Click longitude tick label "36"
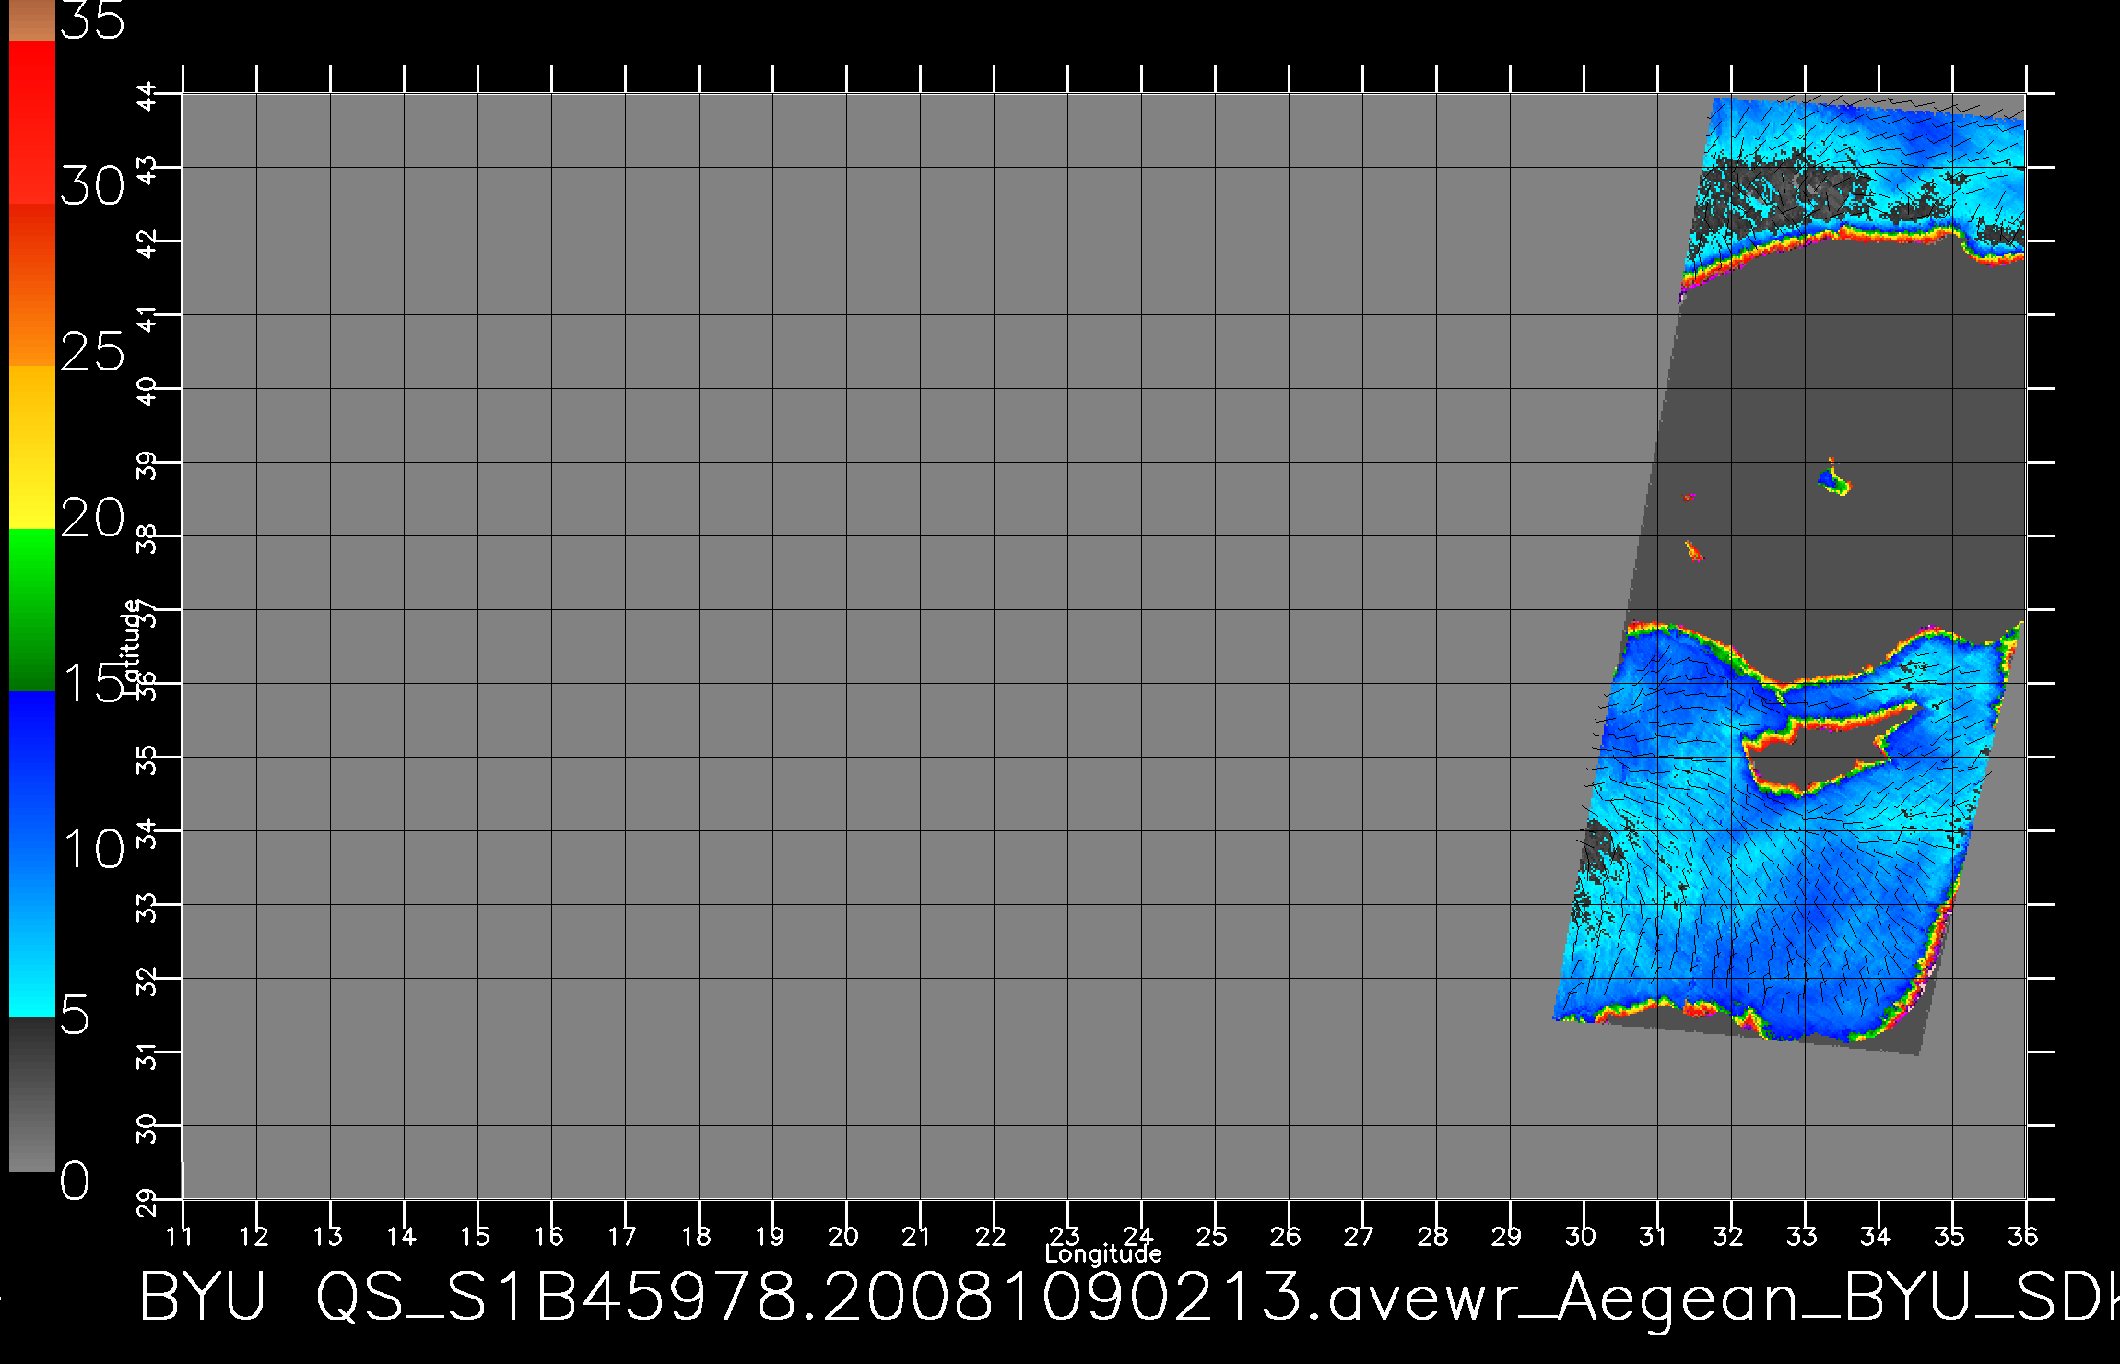2120x1364 pixels. pyautogui.click(x=2023, y=1236)
